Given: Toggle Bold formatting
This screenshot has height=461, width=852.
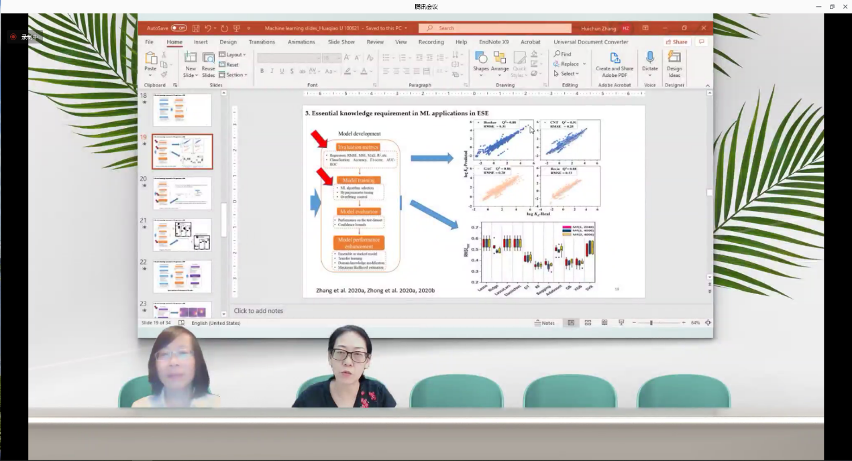Looking at the screenshot, I should click(x=262, y=72).
